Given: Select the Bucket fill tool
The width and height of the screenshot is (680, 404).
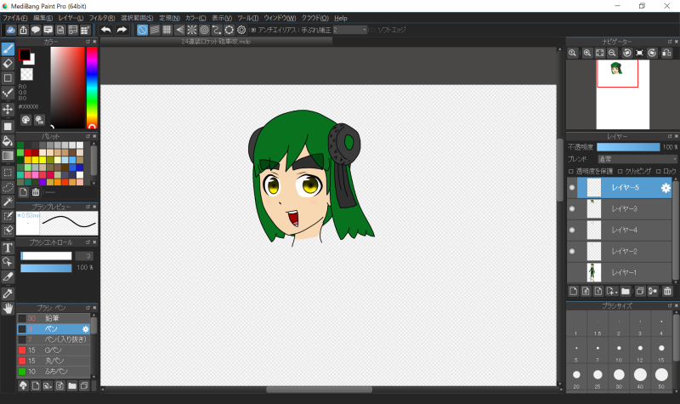Looking at the screenshot, I should coord(8,140).
